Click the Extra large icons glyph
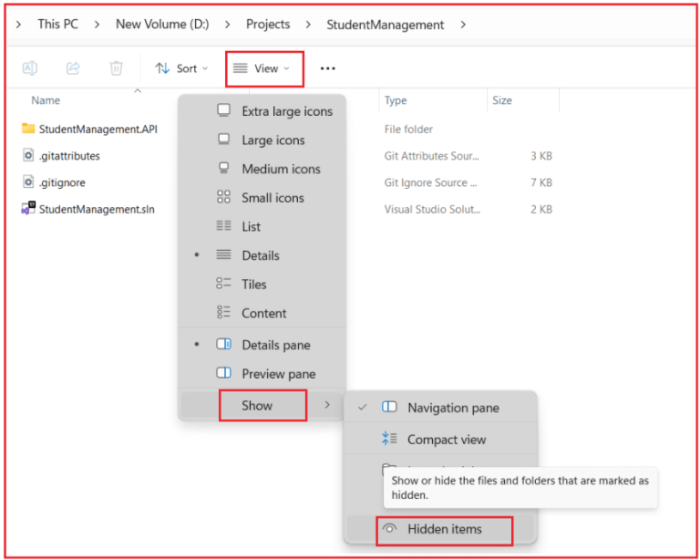The height and width of the screenshot is (560, 700). pyautogui.click(x=223, y=110)
